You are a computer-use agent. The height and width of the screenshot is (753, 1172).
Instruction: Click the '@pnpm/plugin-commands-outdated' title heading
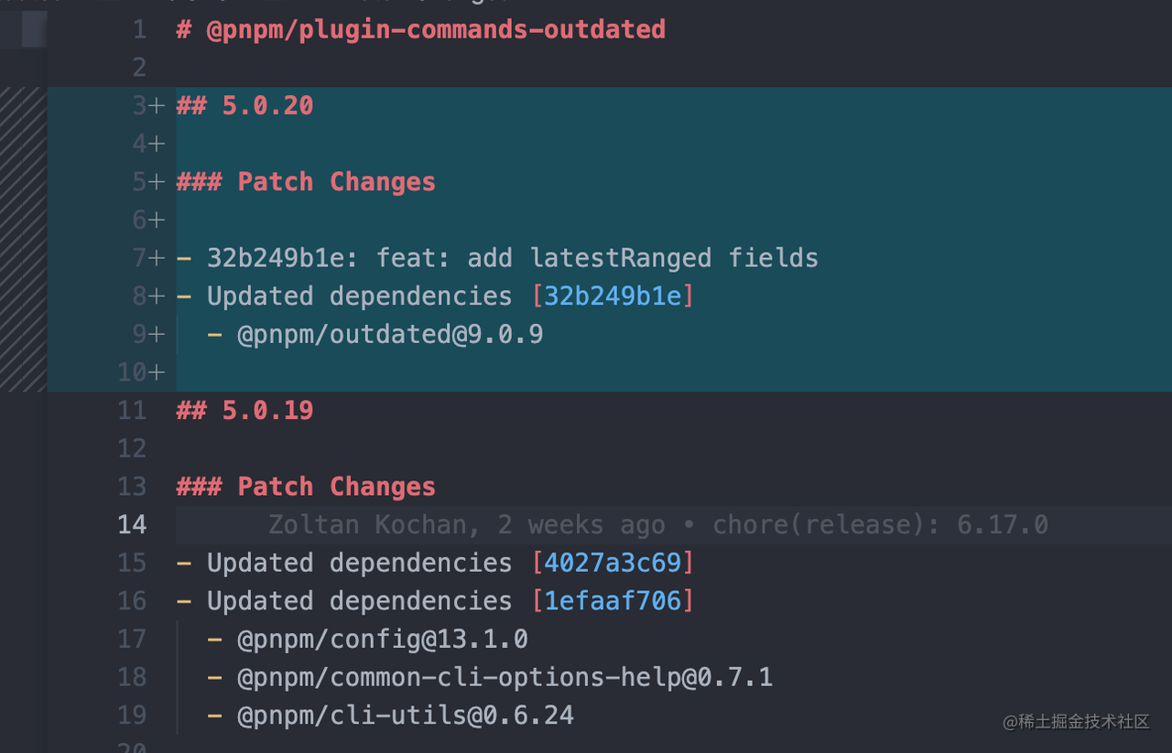tap(421, 30)
